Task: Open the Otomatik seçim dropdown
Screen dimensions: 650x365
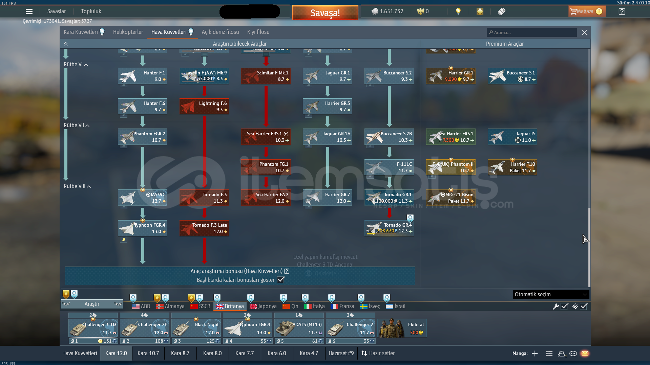Action: (551, 295)
